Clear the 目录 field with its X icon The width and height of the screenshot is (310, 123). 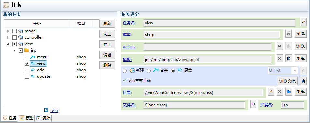pyautogui.click(x=279, y=92)
